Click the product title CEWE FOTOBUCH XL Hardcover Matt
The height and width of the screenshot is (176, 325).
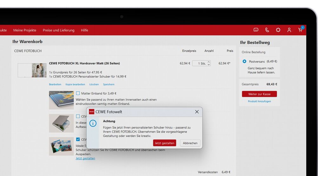tap(84, 63)
